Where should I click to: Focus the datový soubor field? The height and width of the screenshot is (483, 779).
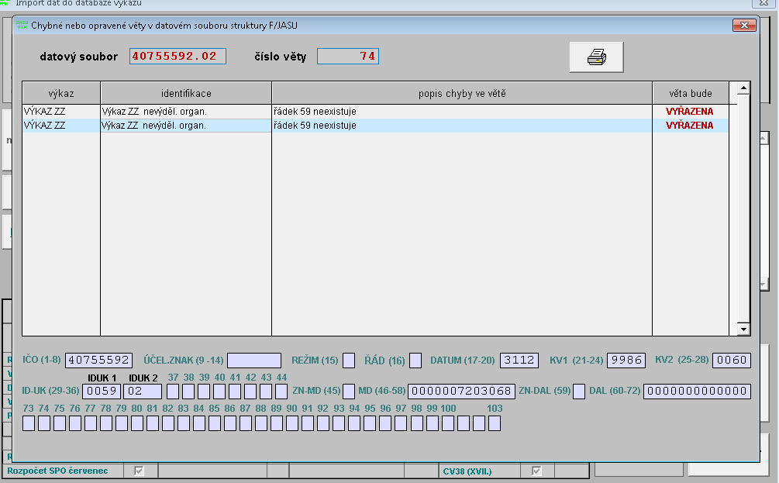178,56
